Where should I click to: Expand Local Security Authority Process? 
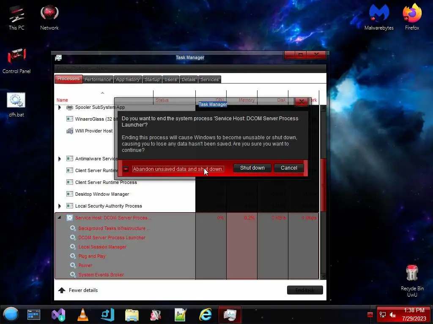point(59,206)
